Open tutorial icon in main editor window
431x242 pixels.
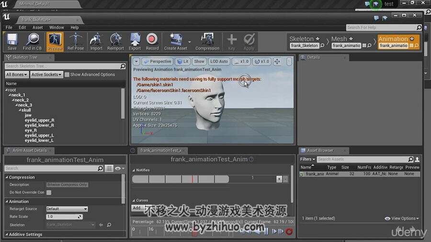tap(375, 4)
